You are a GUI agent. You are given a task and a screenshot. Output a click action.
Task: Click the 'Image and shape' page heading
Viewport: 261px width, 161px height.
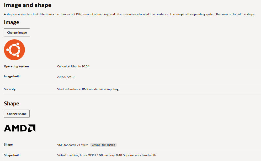click(x=28, y=5)
